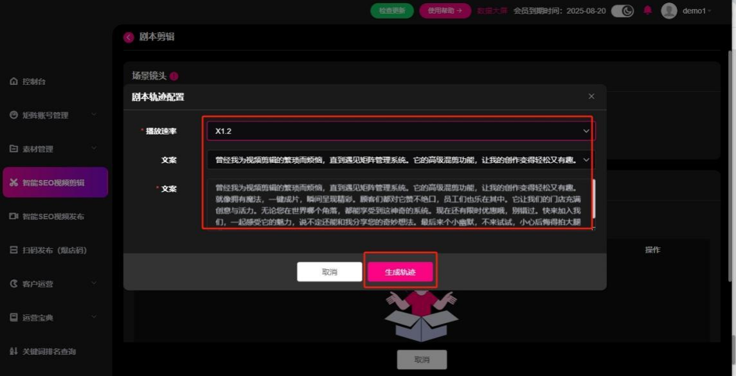Click the icon next to 扫码发布 (爆店码)

click(x=12, y=249)
